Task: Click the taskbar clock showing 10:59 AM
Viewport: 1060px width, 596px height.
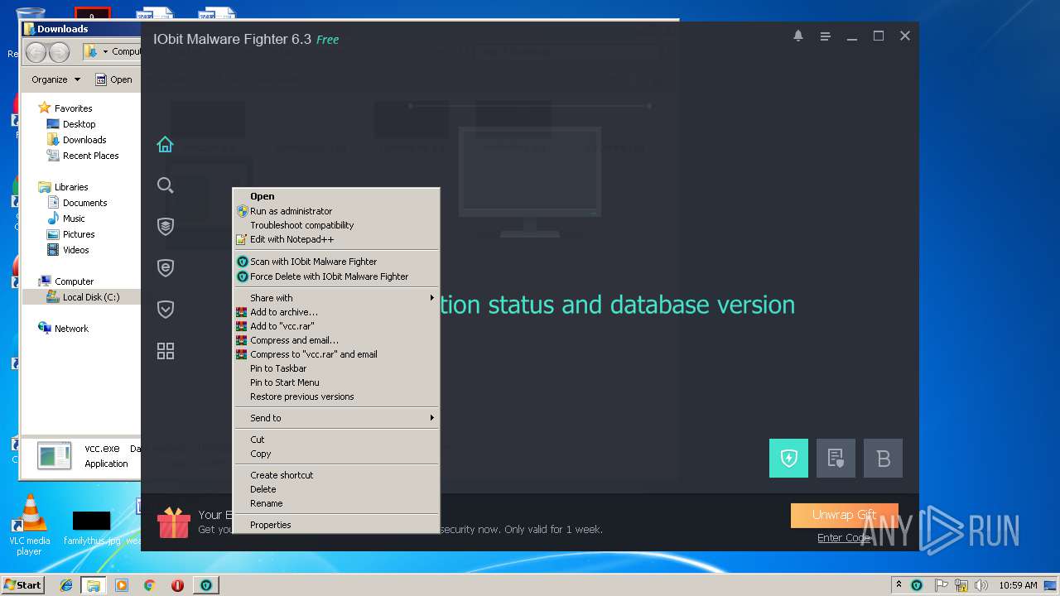Action: 1018,585
